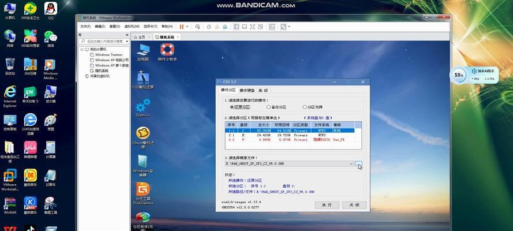
Task: Open the 选项卡(T) menu in VMware
Action: click(150, 27)
